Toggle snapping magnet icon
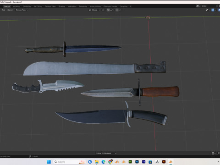The width and height of the screenshot is (220, 165). coord(108,10)
